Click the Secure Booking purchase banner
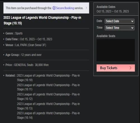 [46, 8]
